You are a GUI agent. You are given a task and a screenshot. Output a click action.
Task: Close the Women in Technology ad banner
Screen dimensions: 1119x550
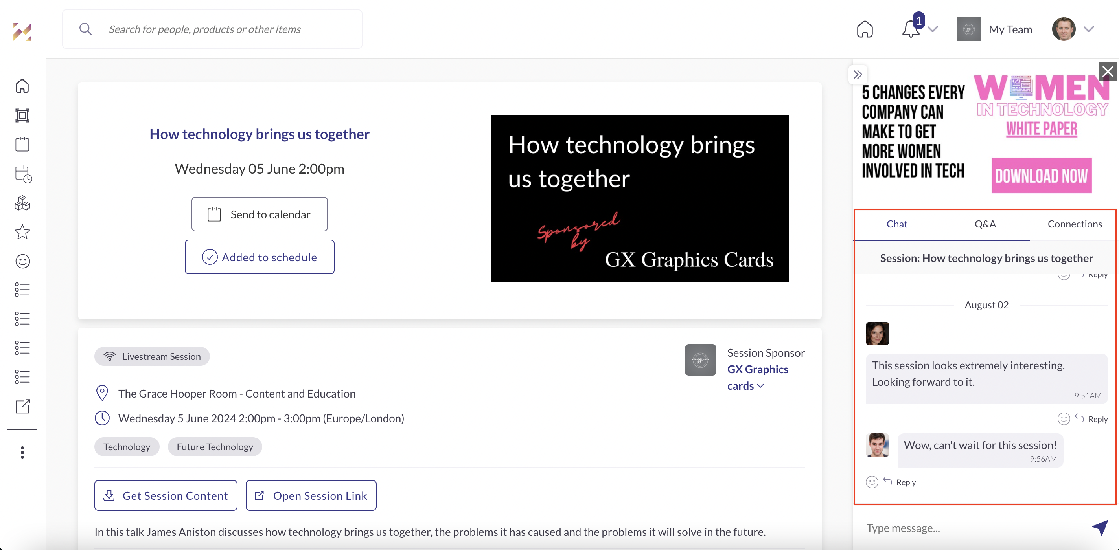1108,71
